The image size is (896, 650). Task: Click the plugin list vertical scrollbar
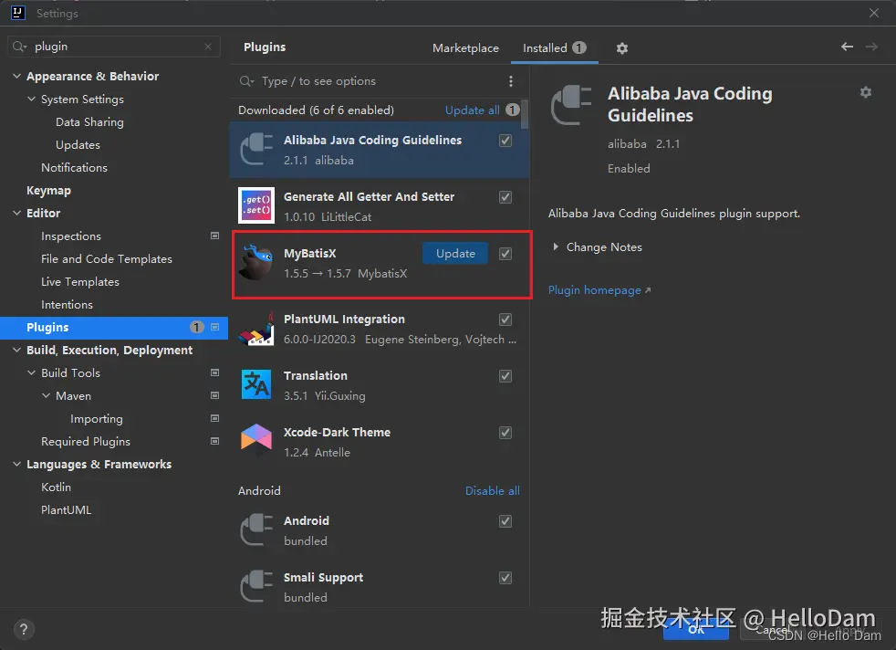point(526,115)
